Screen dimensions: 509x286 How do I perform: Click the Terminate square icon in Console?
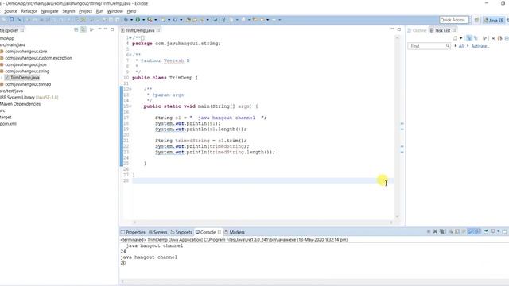click(x=429, y=231)
